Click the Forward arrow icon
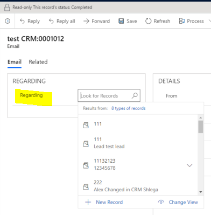The image size is (211, 215). pyautogui.click(x=86, y=21)
